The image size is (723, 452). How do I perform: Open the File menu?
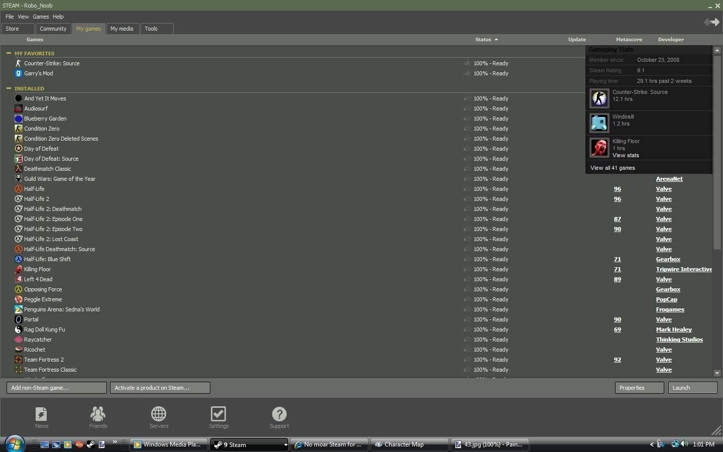tap(10, 17)
